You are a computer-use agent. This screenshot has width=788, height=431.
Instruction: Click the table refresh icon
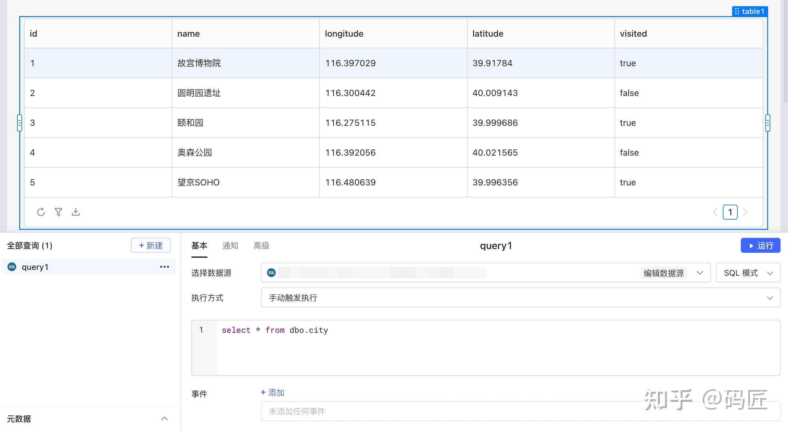click(41, 212)
